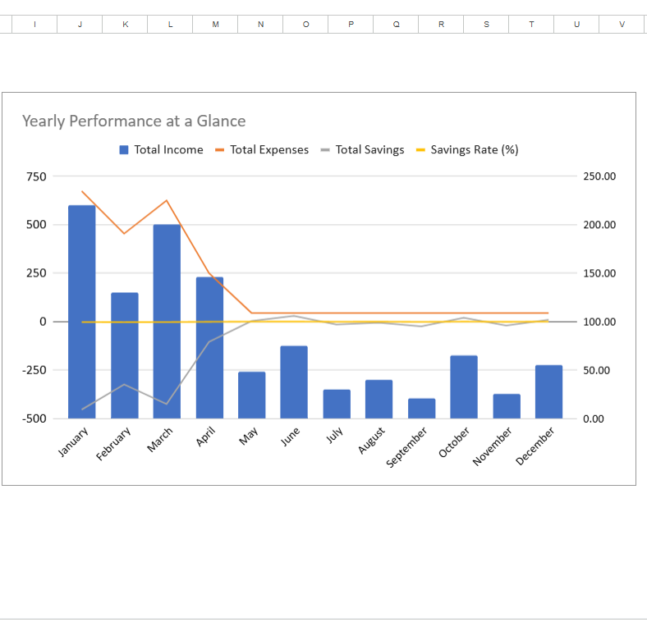
Task: Select the November income bar
Action: (507, 406)
